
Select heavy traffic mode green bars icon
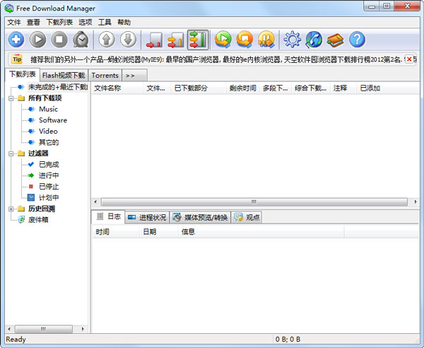[x=198, y=40]
